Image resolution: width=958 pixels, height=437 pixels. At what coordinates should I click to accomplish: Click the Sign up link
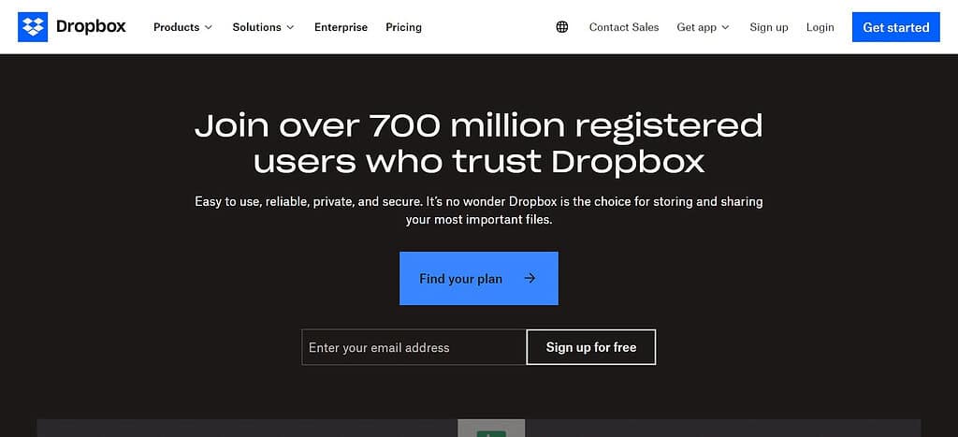769,27
